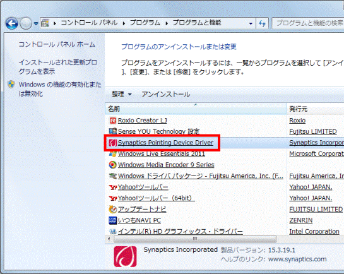Click publisher Fujitsu America cell
This screenshot has width=344, height=274.
tap(316, 176)
